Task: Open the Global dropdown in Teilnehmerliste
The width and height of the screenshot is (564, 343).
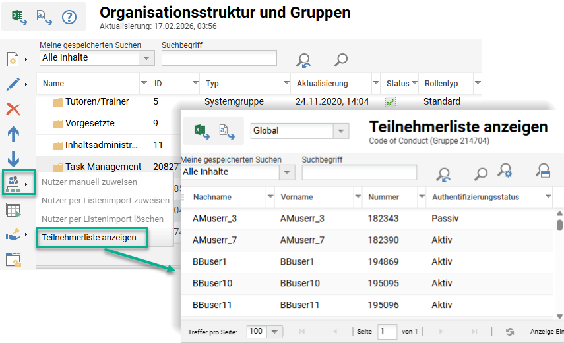Action: tap(341, 131)
